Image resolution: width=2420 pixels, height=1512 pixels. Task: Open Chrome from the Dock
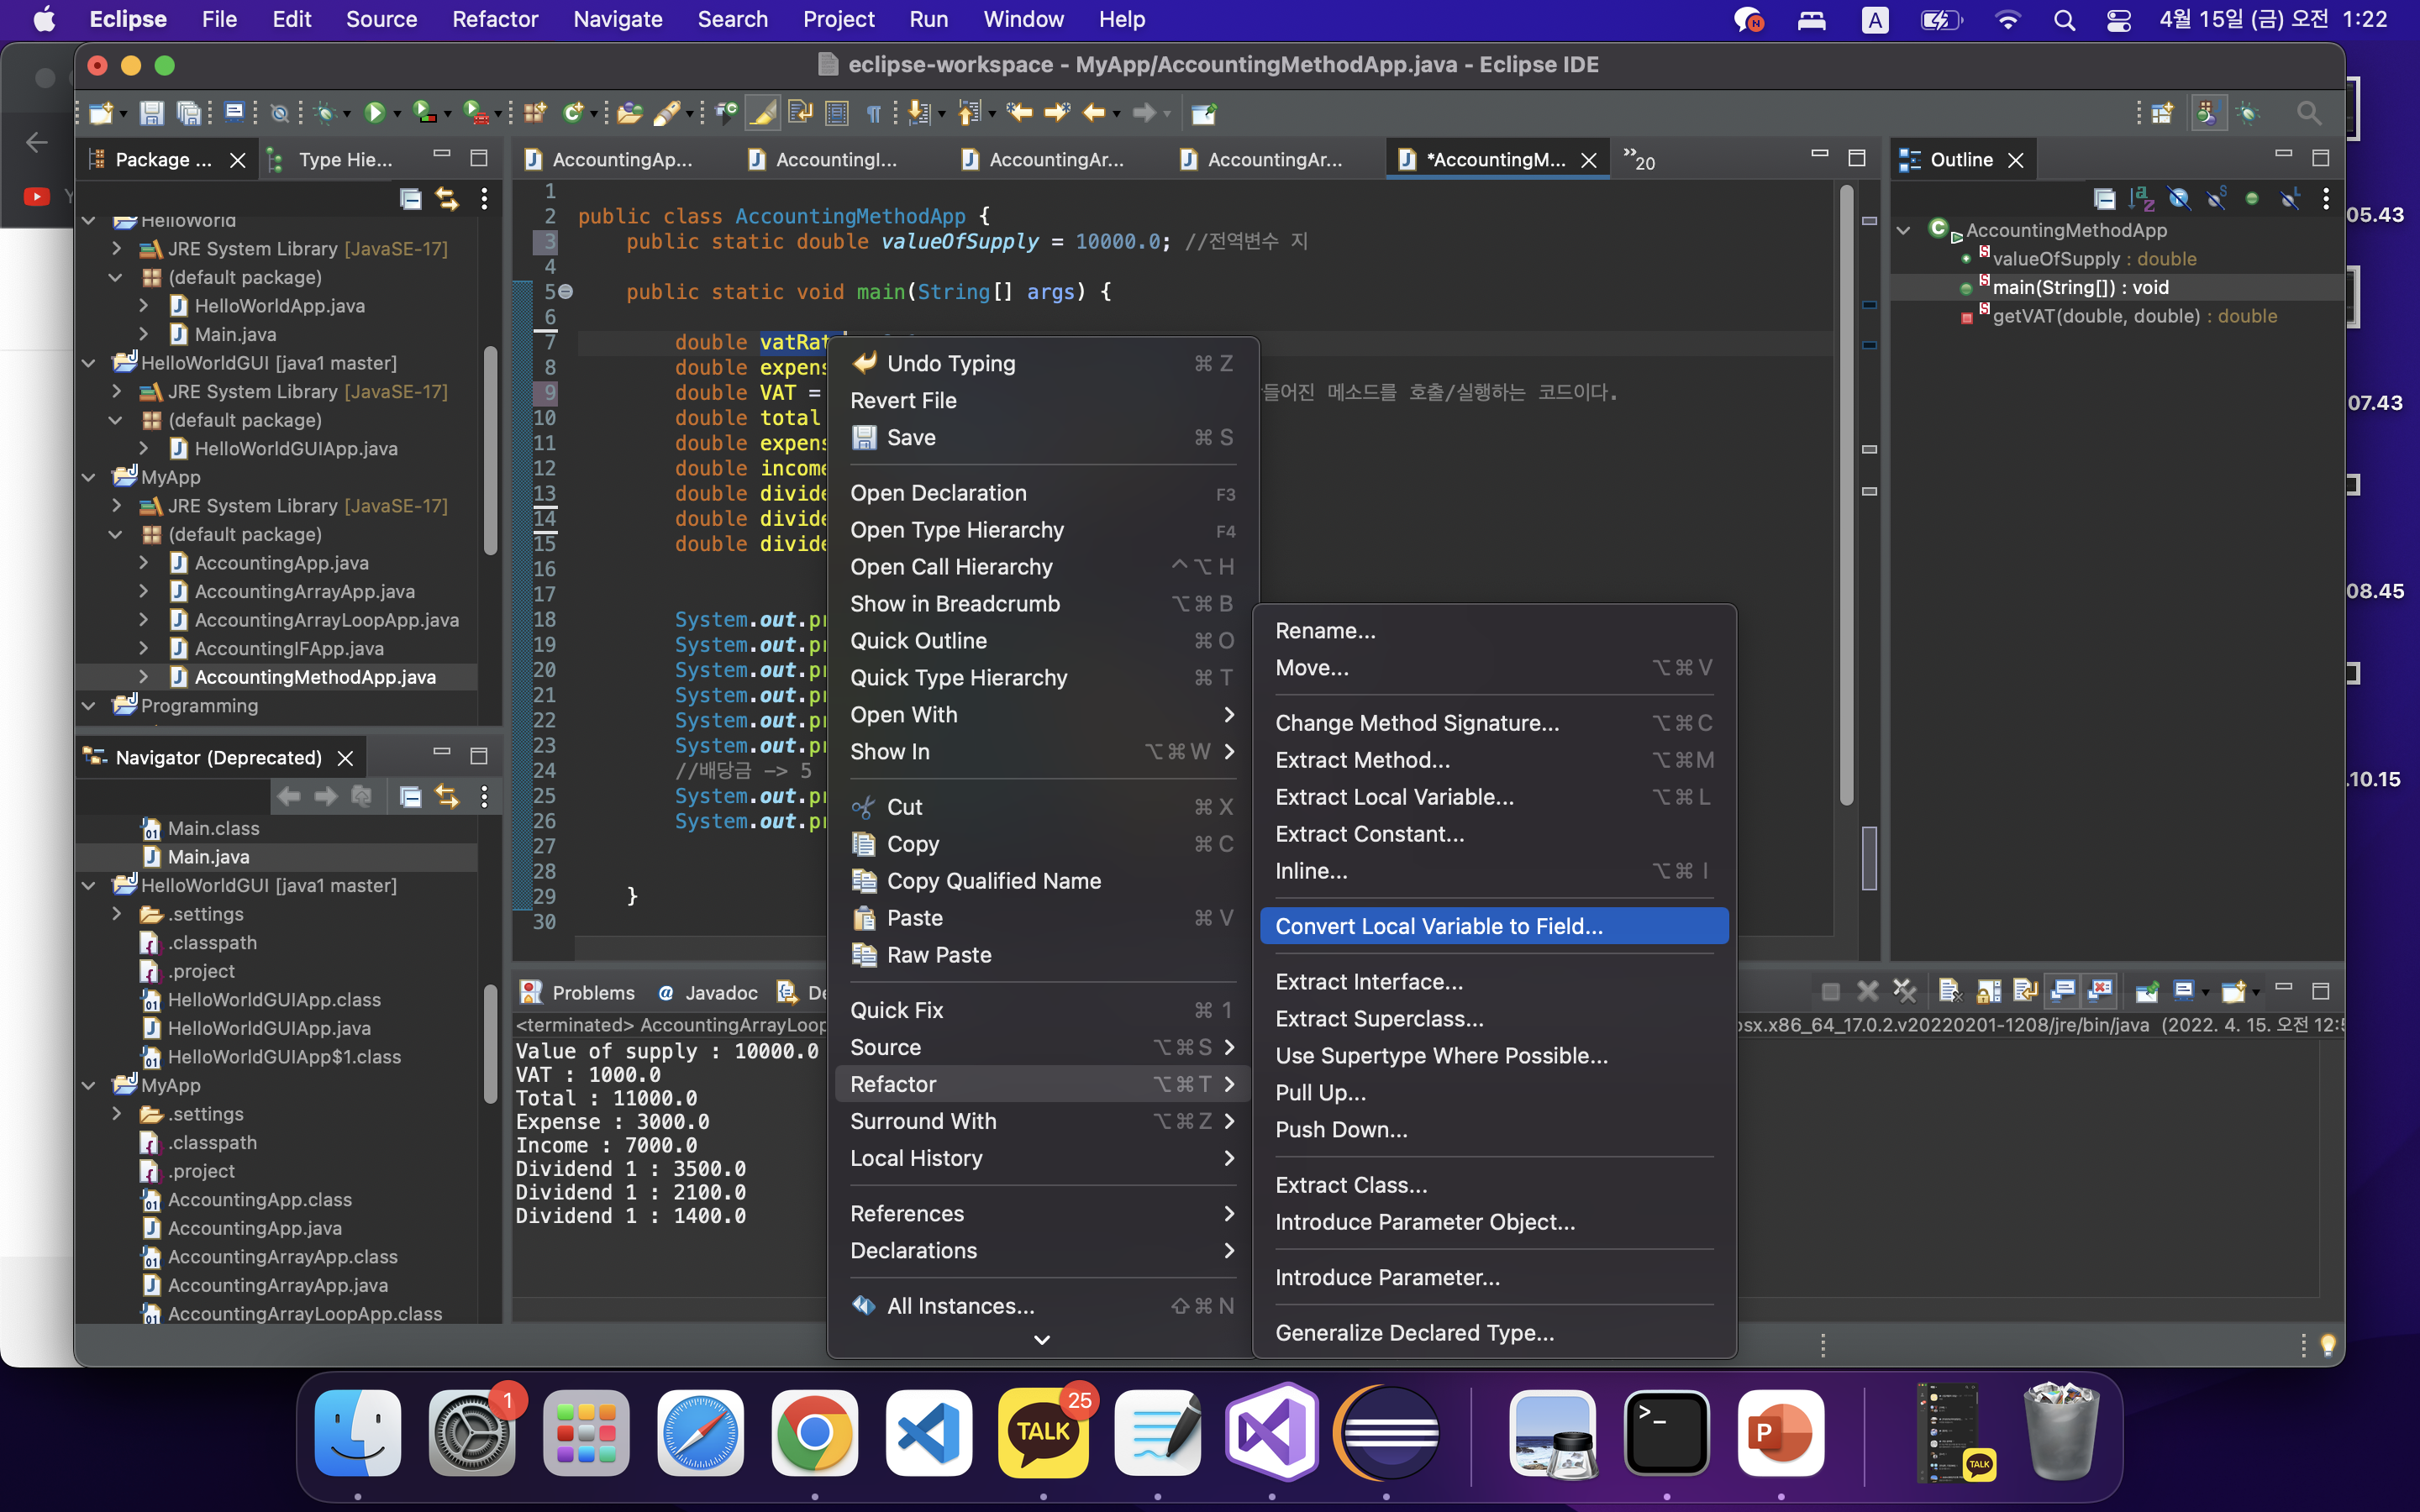814,1433
